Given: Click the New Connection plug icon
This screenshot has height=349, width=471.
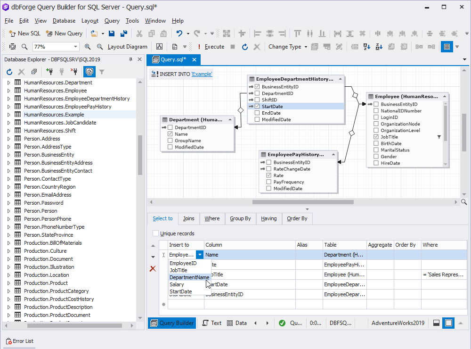Looking at the screenshot, I should coord(49,72).
